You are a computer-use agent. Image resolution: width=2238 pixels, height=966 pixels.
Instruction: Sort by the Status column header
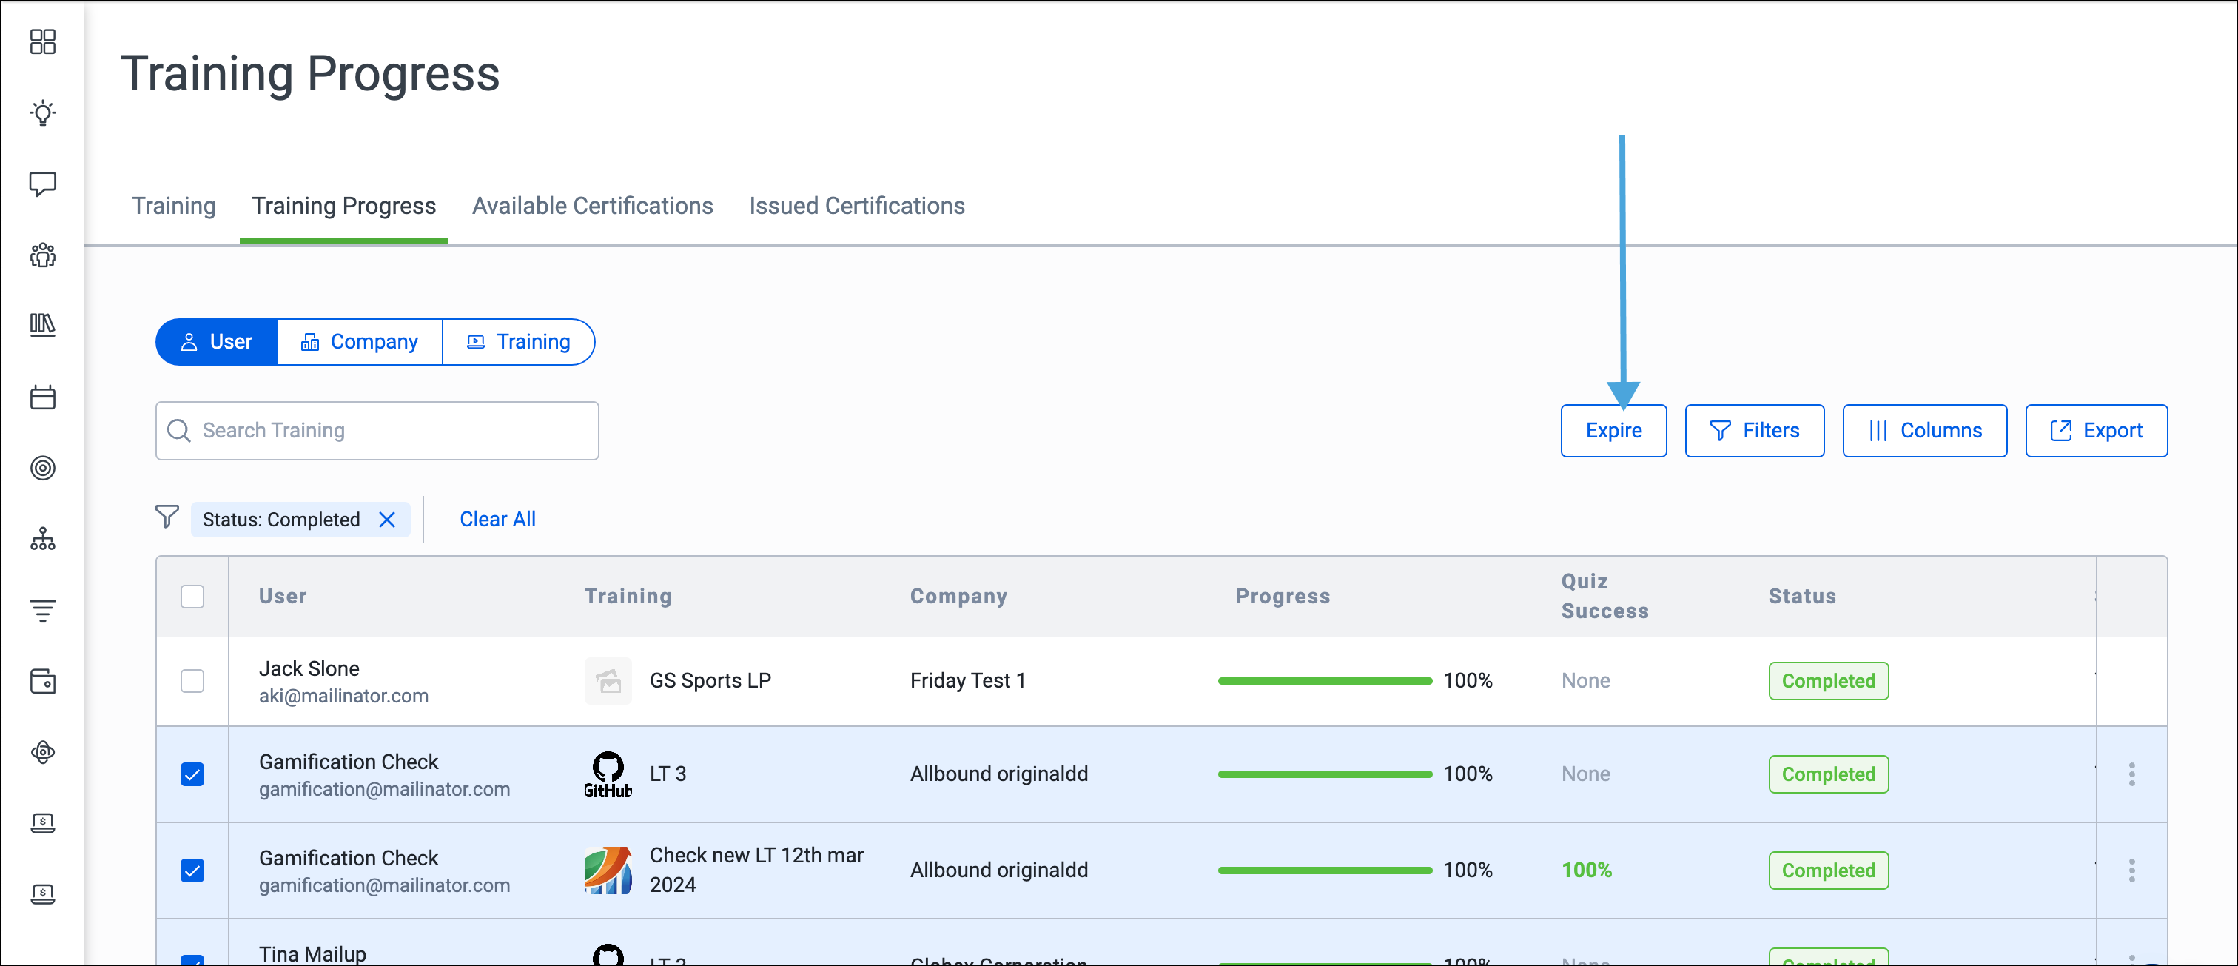[x=1802, y=597]
